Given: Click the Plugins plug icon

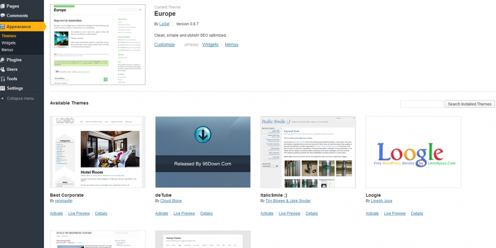Looking at the screenshot, I should pos(3,60).
